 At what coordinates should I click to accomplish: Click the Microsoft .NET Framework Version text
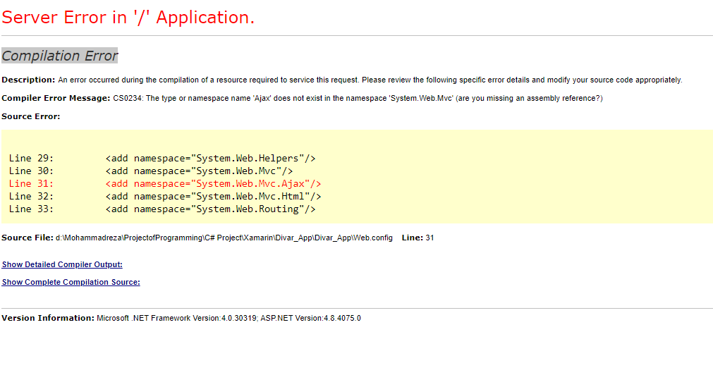tap(176, 318)
